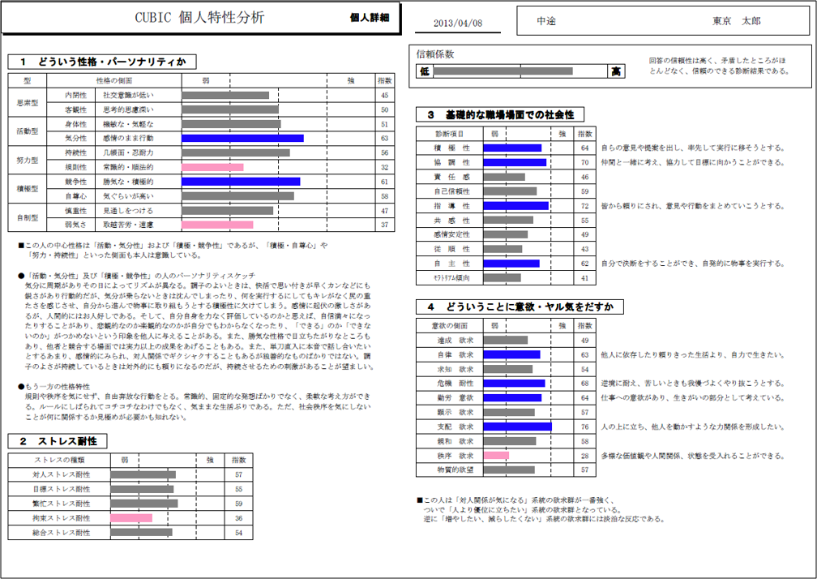Viewport: 817px width, 579px height.
Task: Select the 協調性 row label
Action: tap(448, 162)
